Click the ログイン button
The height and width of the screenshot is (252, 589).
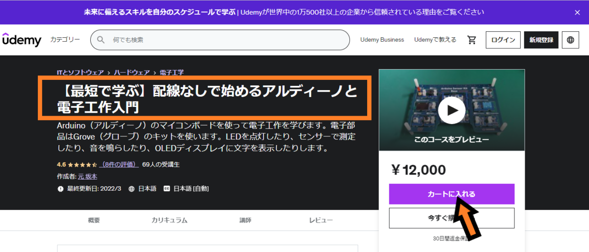point(503,40)
